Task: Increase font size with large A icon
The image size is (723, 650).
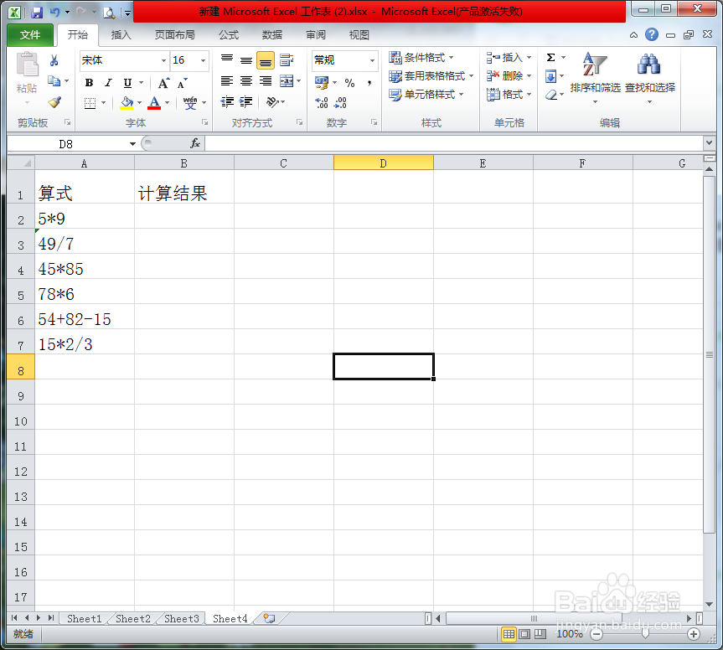Action: pyautogui.click(x=163, y=83)
